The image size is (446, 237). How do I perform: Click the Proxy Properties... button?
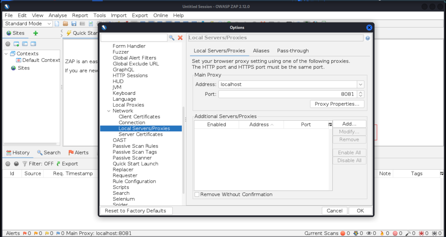[337, 104]
